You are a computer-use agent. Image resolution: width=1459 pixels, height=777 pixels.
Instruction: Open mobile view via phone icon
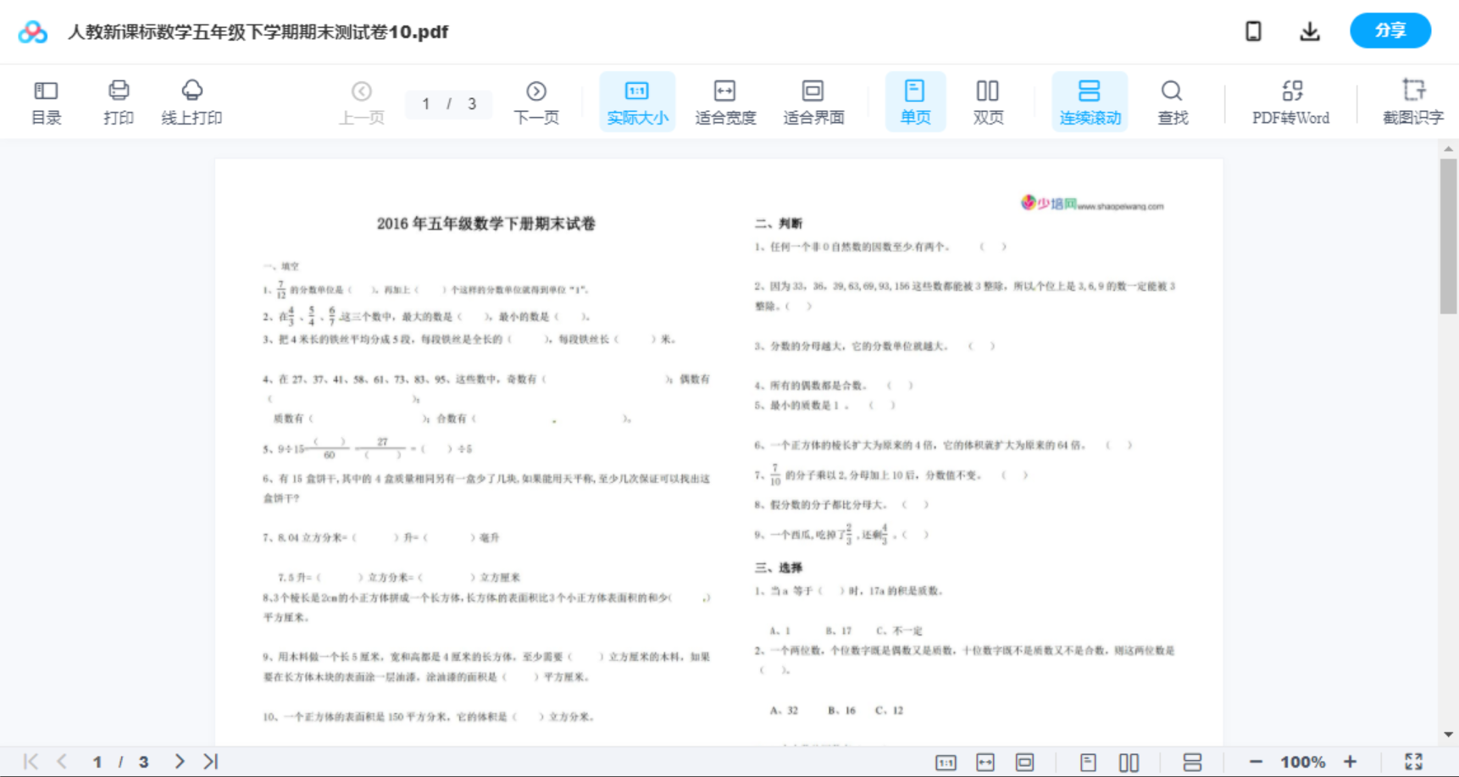tap(1252, 31)
